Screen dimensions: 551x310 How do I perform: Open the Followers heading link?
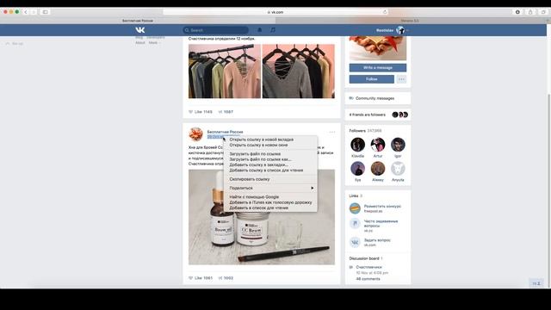coord(357,131)
